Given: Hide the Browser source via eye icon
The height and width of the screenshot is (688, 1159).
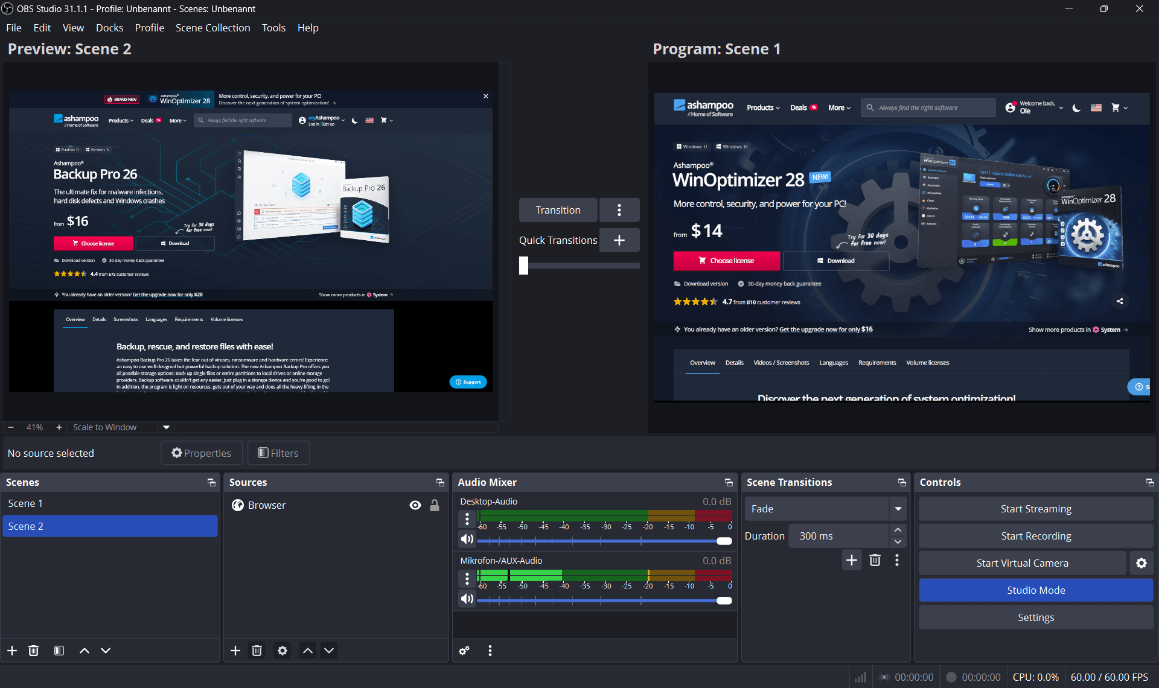Looking at the screenshot, I should pos(415,505).
